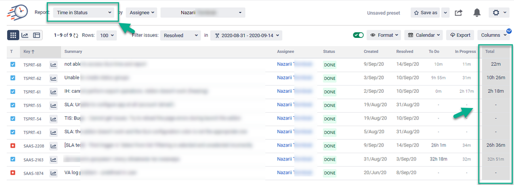This screenshot has width=514, height=185.
Task: Click In Progress value 2h 17m
Action: click(467, 91)
